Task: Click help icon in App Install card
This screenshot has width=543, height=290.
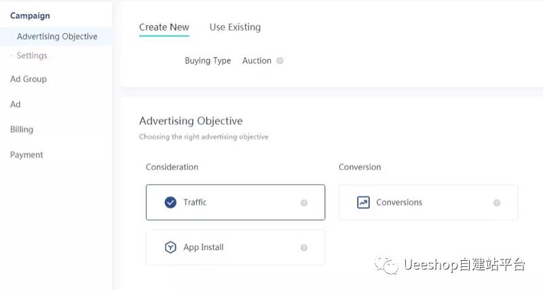Action: tap(304, 248)
